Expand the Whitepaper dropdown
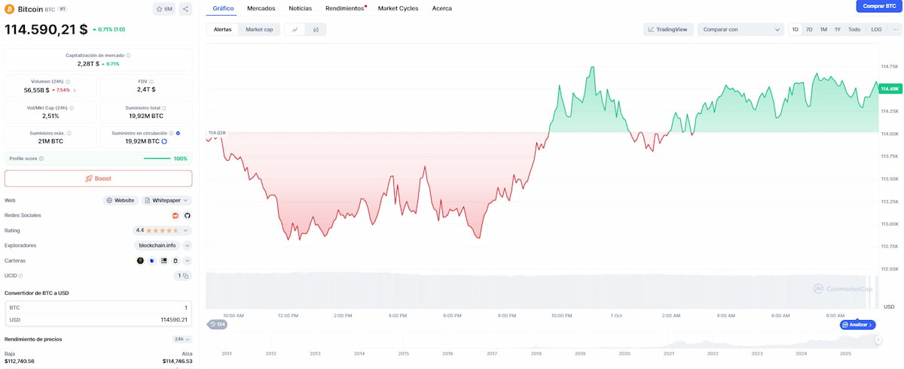The height and width of the screenshot is (369, 904). coord(166,201)
